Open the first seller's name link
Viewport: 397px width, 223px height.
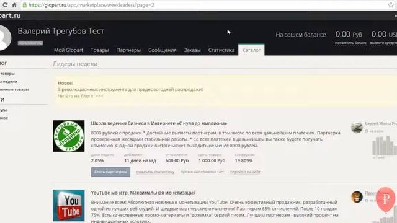click(381, 124)
